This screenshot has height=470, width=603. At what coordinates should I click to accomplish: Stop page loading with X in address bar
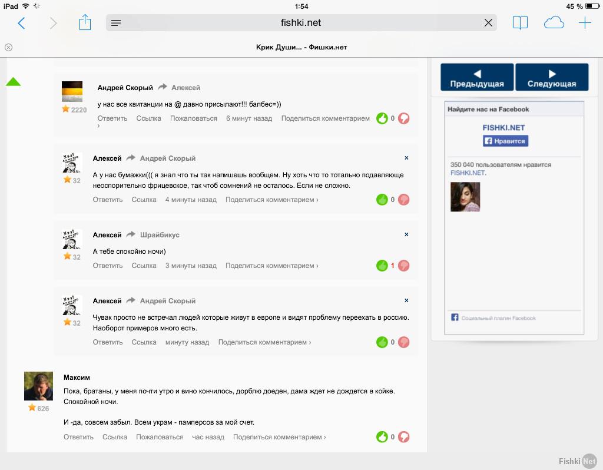[488, 23]
